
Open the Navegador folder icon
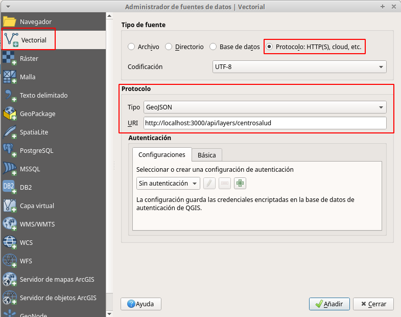[x=10, y=21]
